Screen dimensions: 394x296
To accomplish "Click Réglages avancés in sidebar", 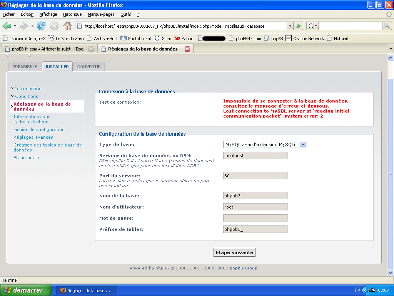I will 33,137.
